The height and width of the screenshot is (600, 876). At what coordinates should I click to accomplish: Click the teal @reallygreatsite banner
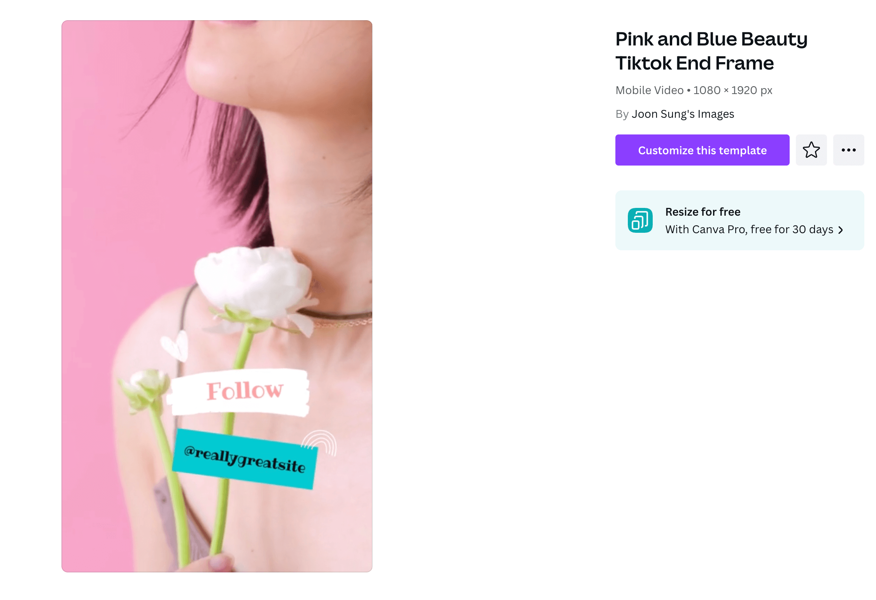(245, 459)
